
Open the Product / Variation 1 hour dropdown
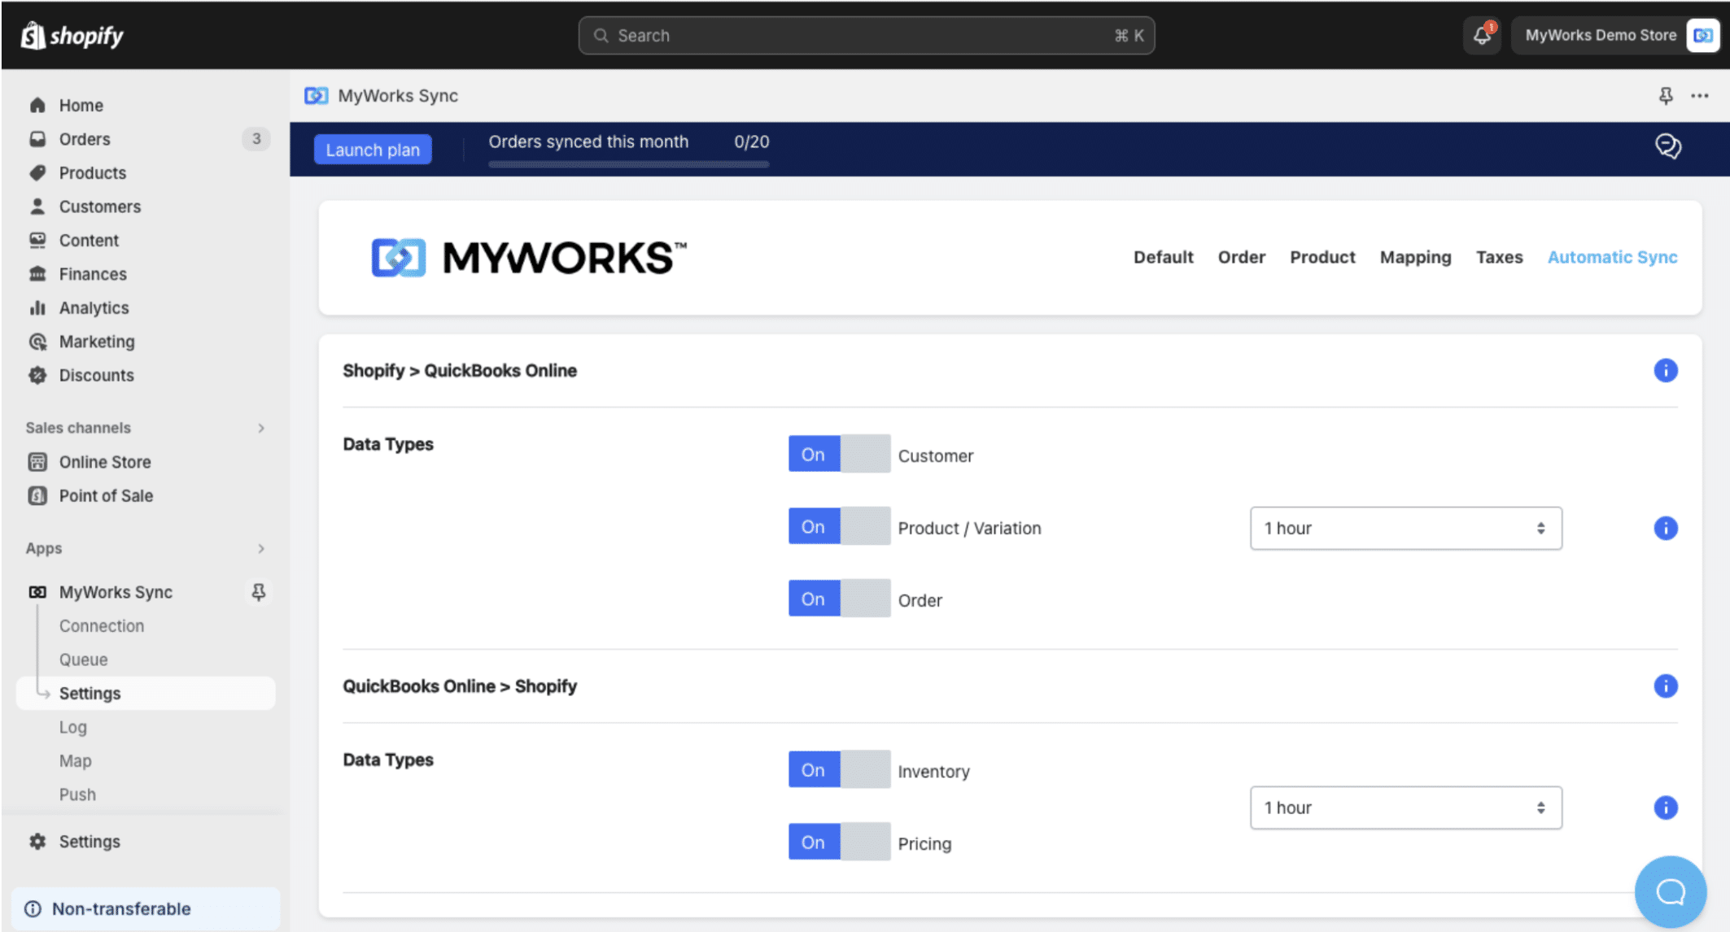point(1405,528)
